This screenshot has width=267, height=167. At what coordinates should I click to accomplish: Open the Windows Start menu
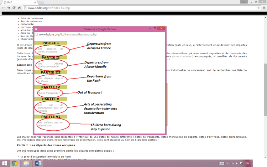pos(4,163)
